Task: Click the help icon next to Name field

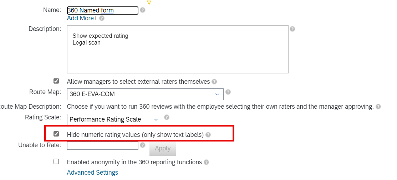Action: (x=143, y=10)
